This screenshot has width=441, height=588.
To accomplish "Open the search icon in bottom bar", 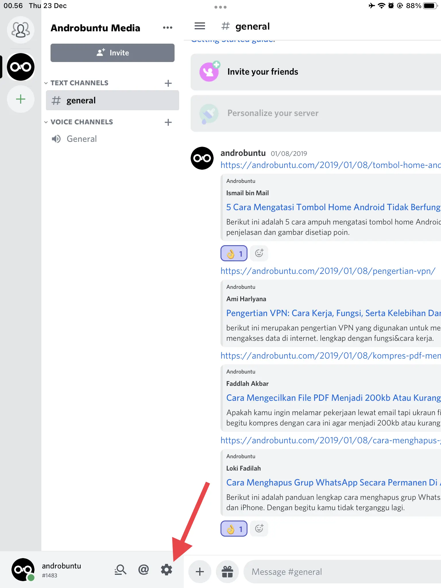I will [x=121, y=570].
